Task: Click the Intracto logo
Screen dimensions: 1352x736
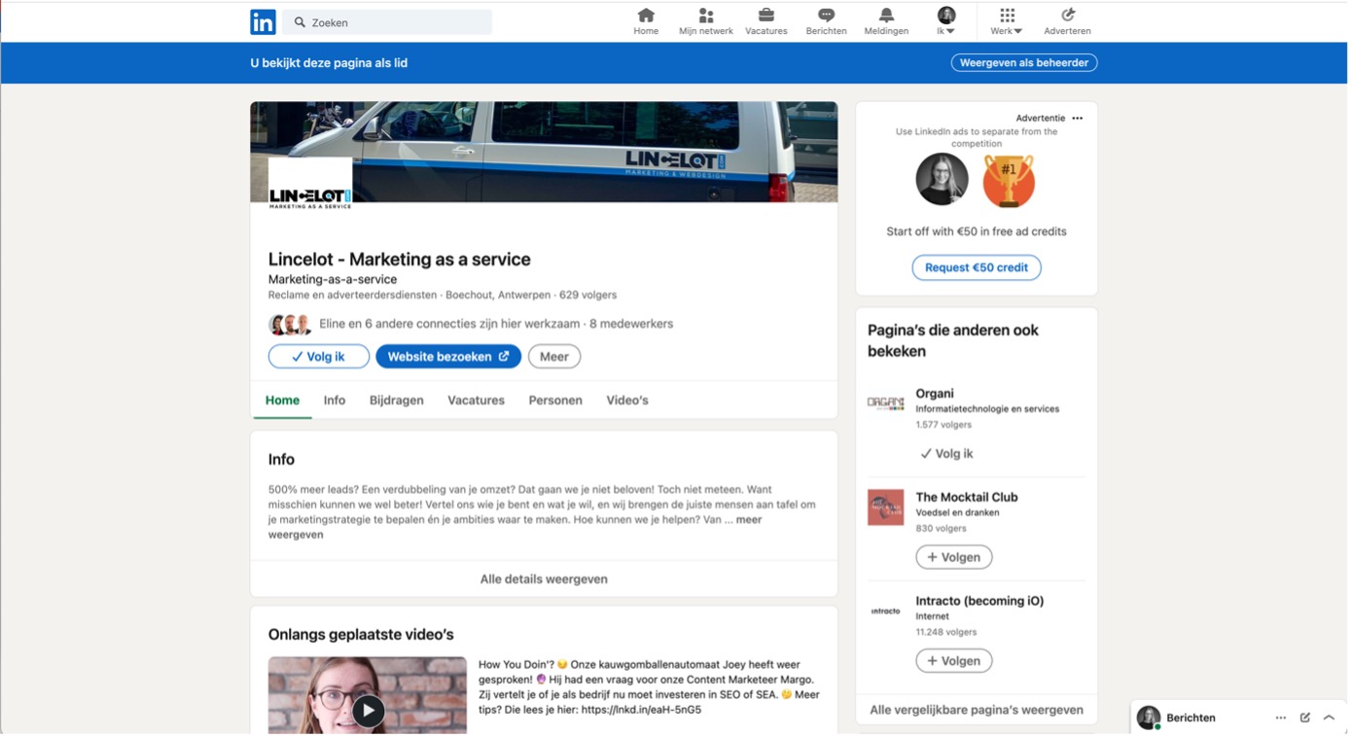Action: (x=885, y=612)
